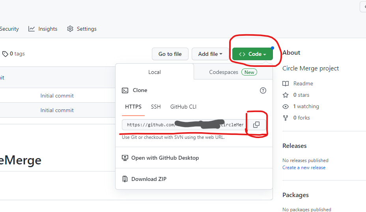The height and width of the screenshot is (212, 366).
Task: Open the 0 tags link
Action: coord(13,54)
